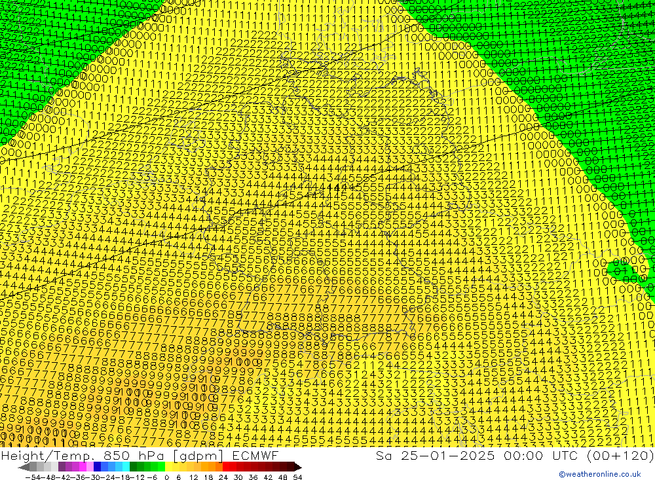Click the '-54' legend label
The image size is (655, 480).
33,477
